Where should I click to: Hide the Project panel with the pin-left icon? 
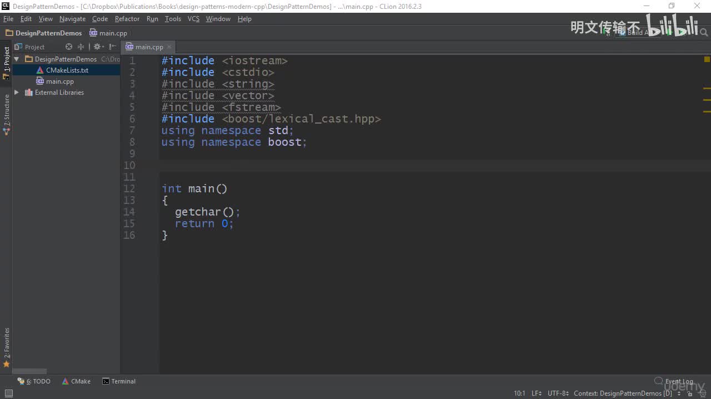click(113, 47)
